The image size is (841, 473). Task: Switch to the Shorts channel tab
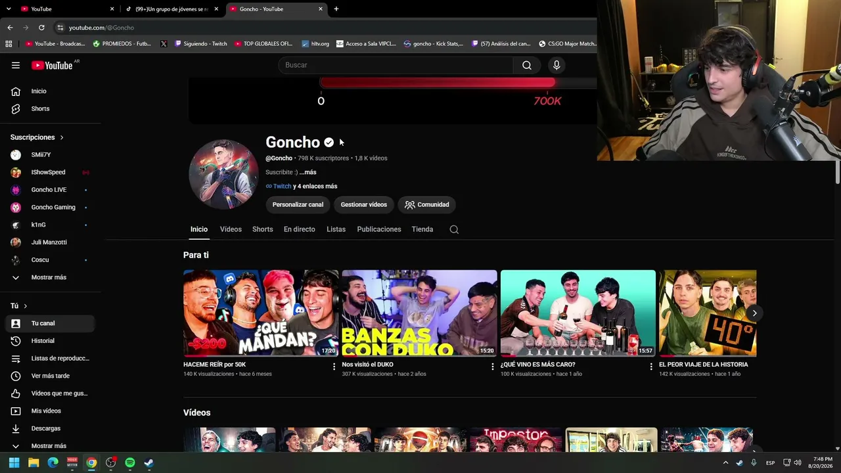pos(262,229)
